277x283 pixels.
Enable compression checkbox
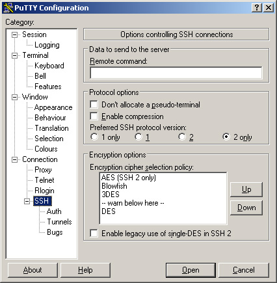[94, 116]
